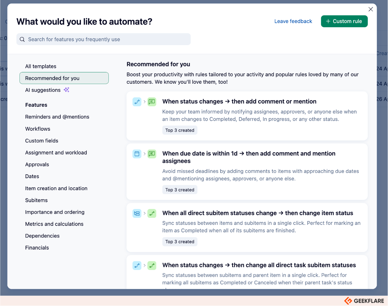
Task: Open the Financials category
Action: coord(37,248)
